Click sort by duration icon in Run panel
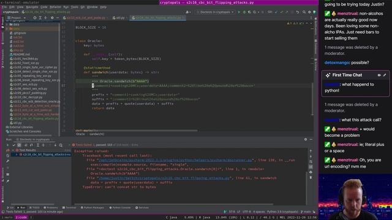392x220 pixels. [31, 145]
